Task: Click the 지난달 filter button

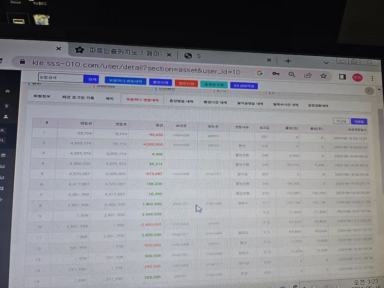Action: tap(341, 121)
